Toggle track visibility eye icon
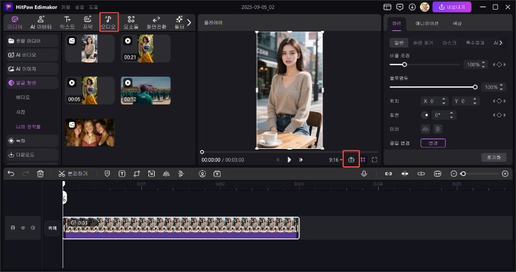Screen dimensions: 516x272 (x=23, y=228)
